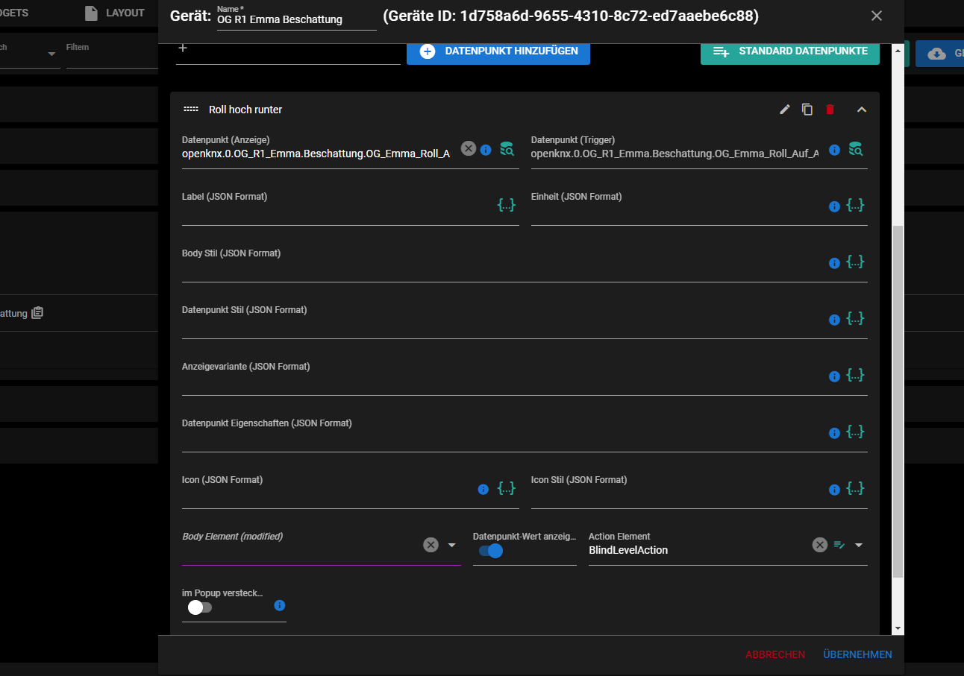Open the Action Element dropdown
964x676 pixels.
(x=859, y=546)
